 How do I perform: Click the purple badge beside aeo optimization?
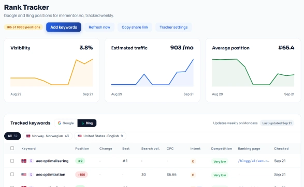[x=31, y=175]
